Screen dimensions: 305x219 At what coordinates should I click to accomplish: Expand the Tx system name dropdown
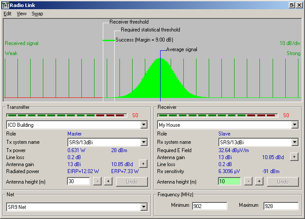pyautogui.click(x=144, y=142)
